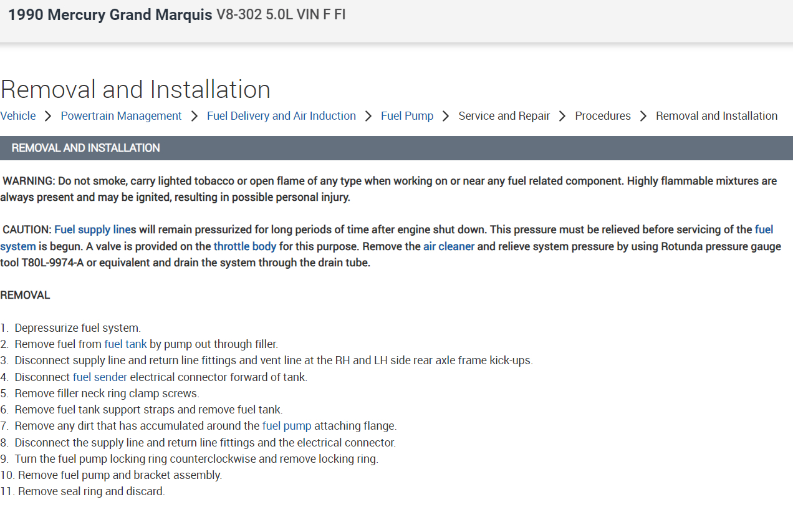This screenshot has width=793, height=512.
Task: Open the 'Fuel supply line' link in the caution
Action: [92, 230]
